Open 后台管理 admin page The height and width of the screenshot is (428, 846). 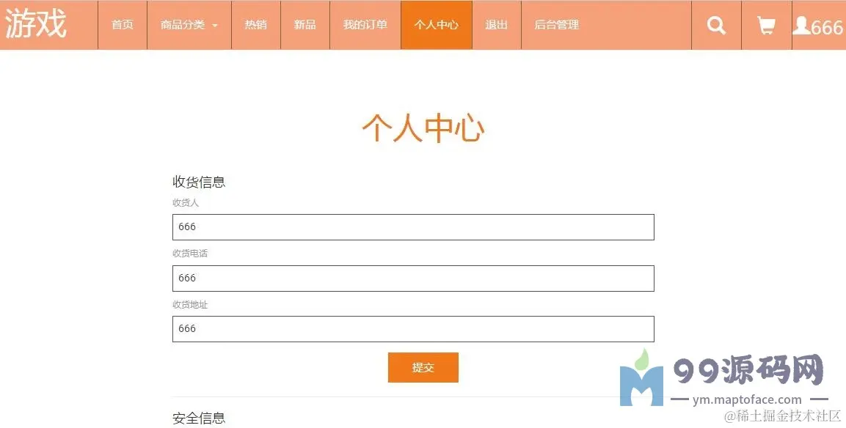tap(557, 25)
